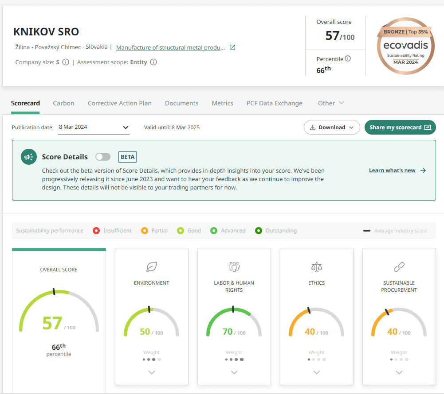Click the Advanced green legend marker
Viewport: 444px width, 394px height.
point(214,231)
